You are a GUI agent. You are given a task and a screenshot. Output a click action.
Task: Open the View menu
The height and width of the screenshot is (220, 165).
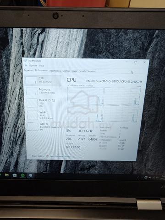pyautogui.click(x=41, y=66)
